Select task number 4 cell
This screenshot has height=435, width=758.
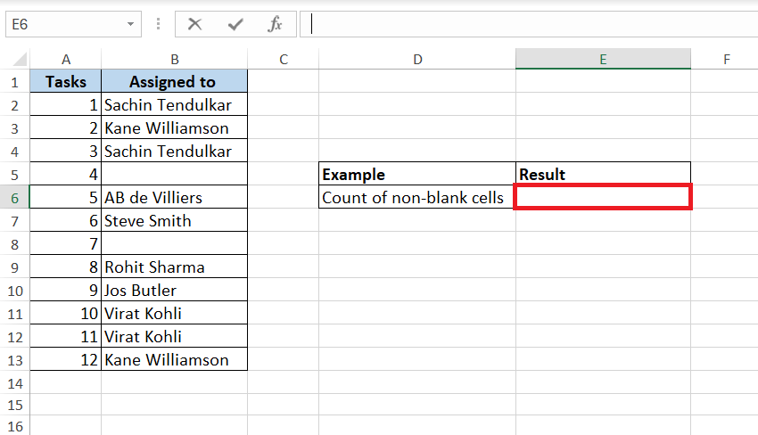pos(66,174)
